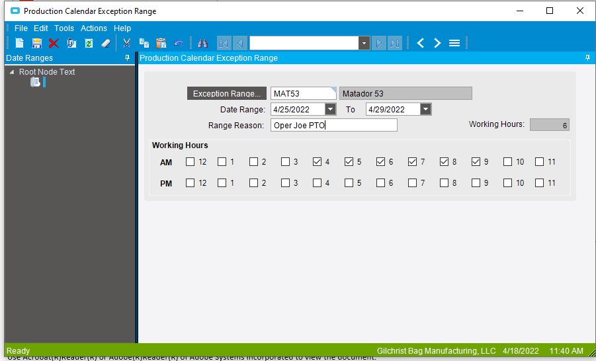Click the Copy record toolbar icon

point(71,43)
